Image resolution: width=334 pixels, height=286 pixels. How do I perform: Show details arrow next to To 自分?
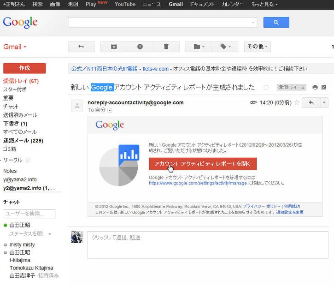click(x=110, y=110)
